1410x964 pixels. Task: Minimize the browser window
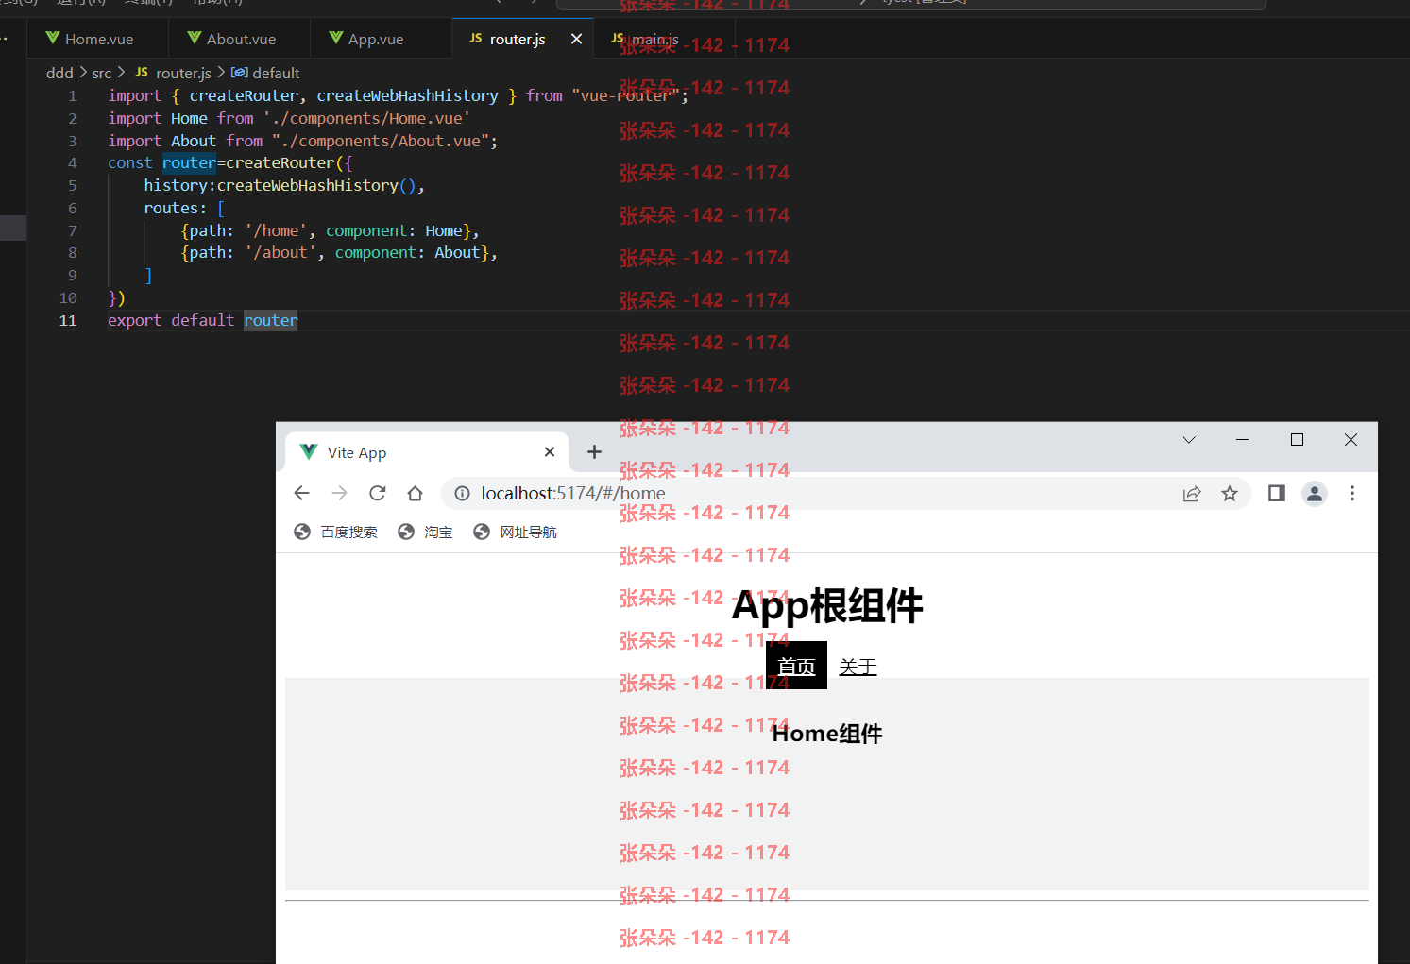coord(1242,440)
